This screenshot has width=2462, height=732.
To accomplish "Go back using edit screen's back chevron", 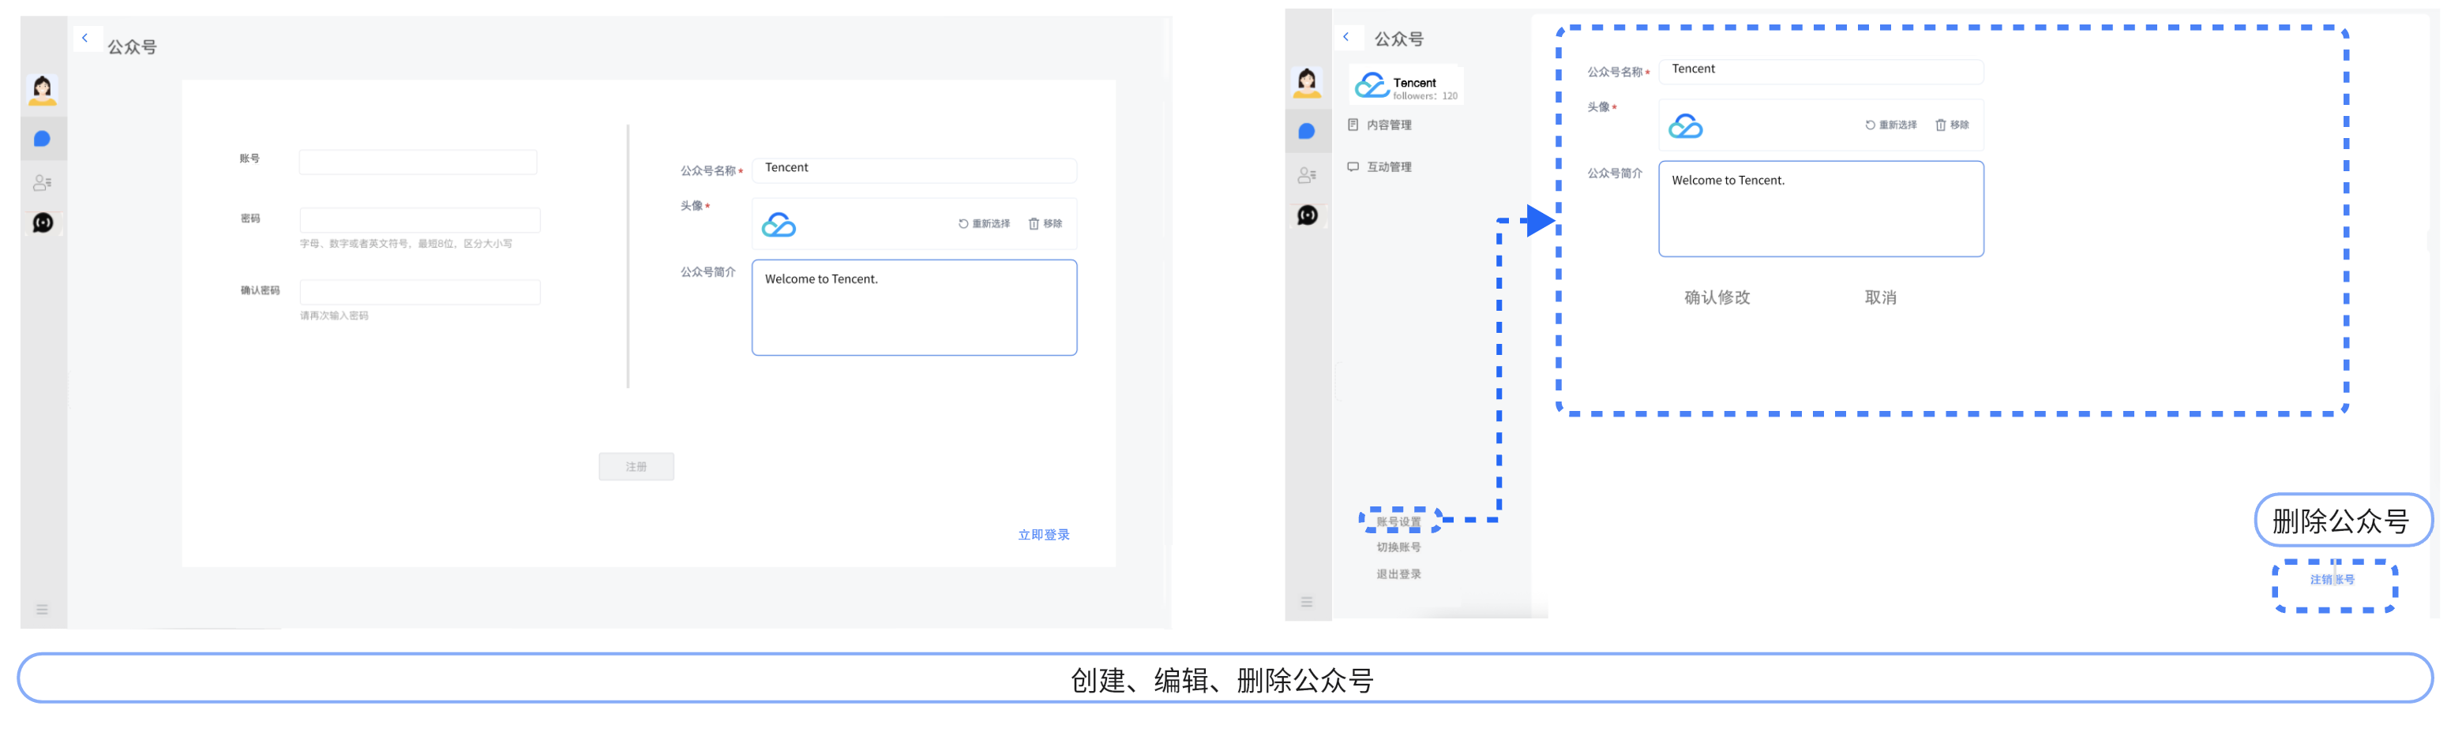I will [1346, 37].
